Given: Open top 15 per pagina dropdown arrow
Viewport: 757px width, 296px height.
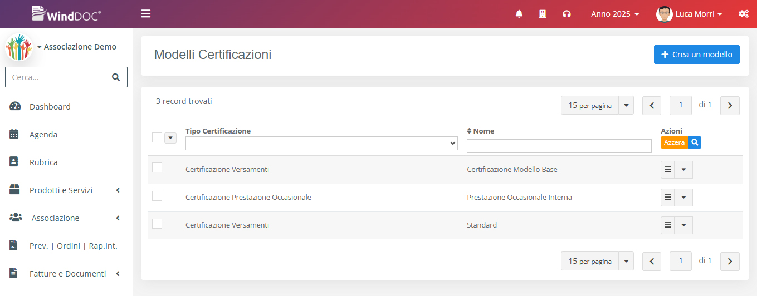Looking at the screenshot, I should (626, 105).
